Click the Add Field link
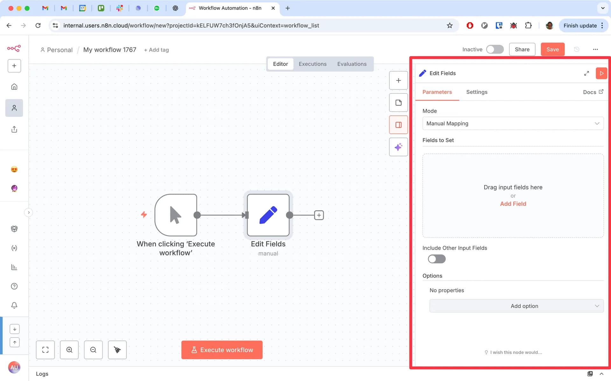The width and height of the screenshot is (611, 381). 513,204
